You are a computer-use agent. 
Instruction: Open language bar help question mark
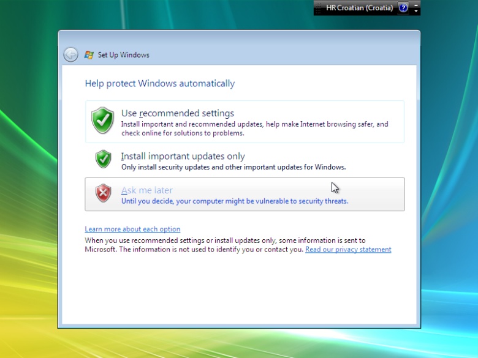[403, 8]
